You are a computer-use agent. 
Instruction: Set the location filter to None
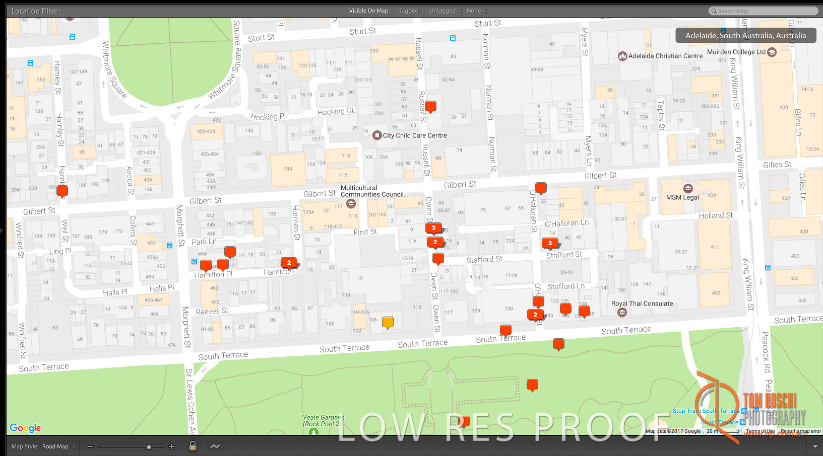tap(473, 11)
